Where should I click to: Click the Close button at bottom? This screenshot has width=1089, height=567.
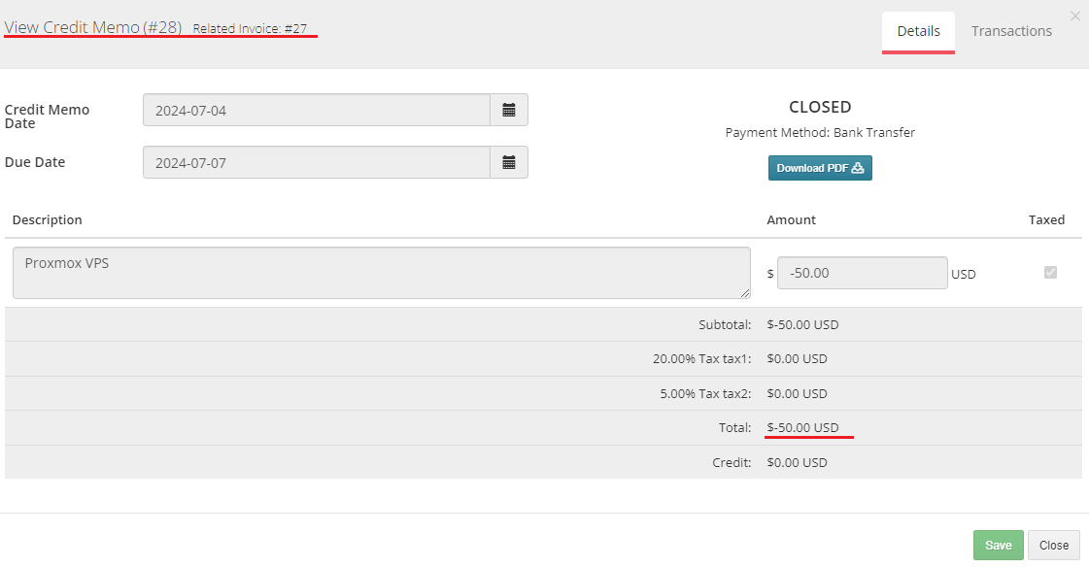coord(1054,546)
